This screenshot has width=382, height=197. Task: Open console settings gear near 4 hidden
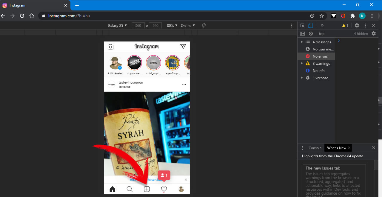pyautogui.click(x=374, y=33)
